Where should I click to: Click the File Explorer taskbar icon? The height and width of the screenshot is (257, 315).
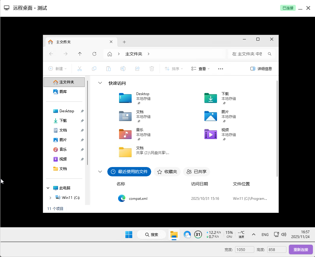(174, 234)
